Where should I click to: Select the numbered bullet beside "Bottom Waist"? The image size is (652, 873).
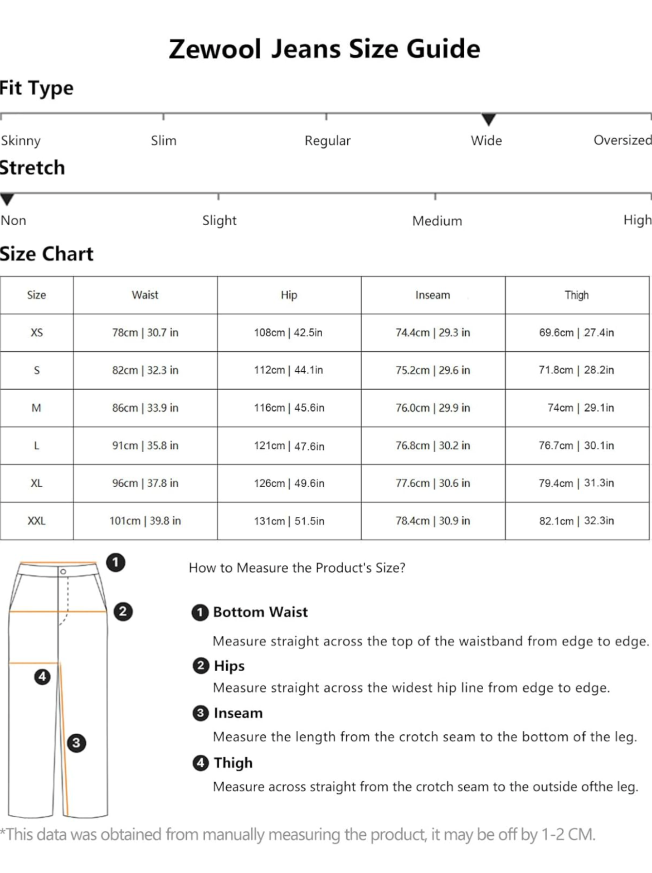pos(200,612)
